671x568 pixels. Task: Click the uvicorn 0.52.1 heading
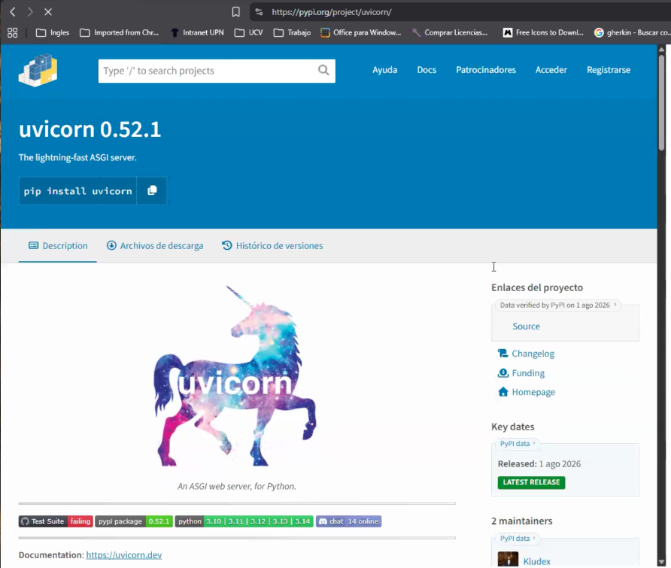point(90,129)
